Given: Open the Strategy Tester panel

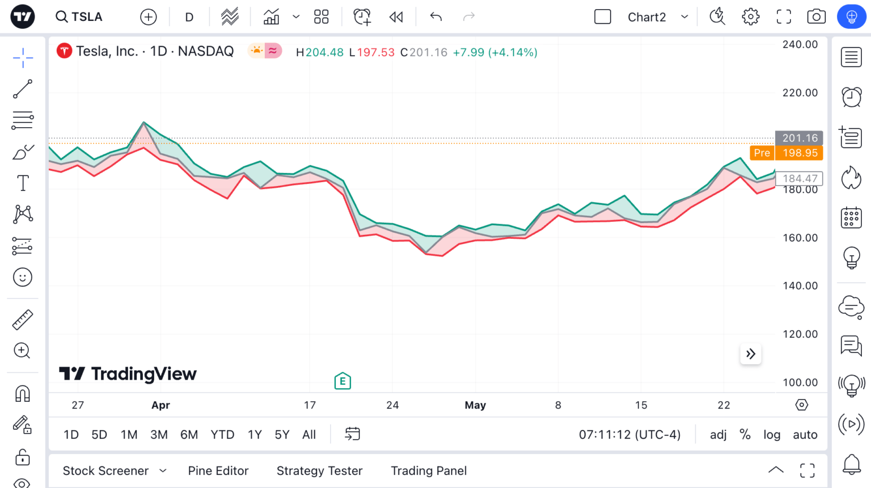Looking at the screenshot, I should [x=319, y=470].
